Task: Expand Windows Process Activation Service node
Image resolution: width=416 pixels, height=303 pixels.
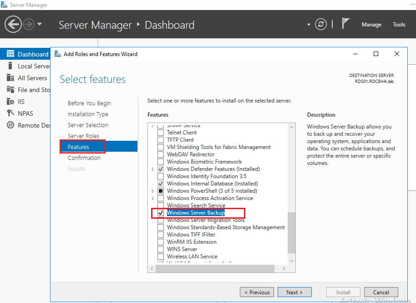Action: coord(153,198)
